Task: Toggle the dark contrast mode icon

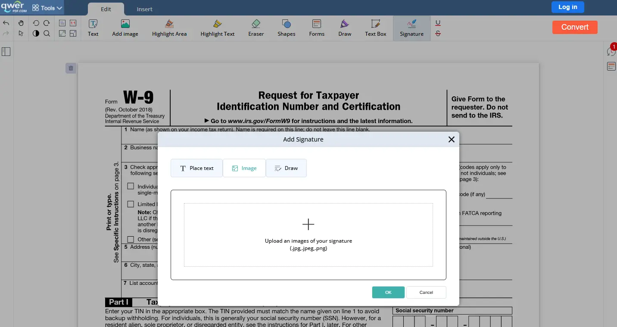Action: (x=36, y=34)
